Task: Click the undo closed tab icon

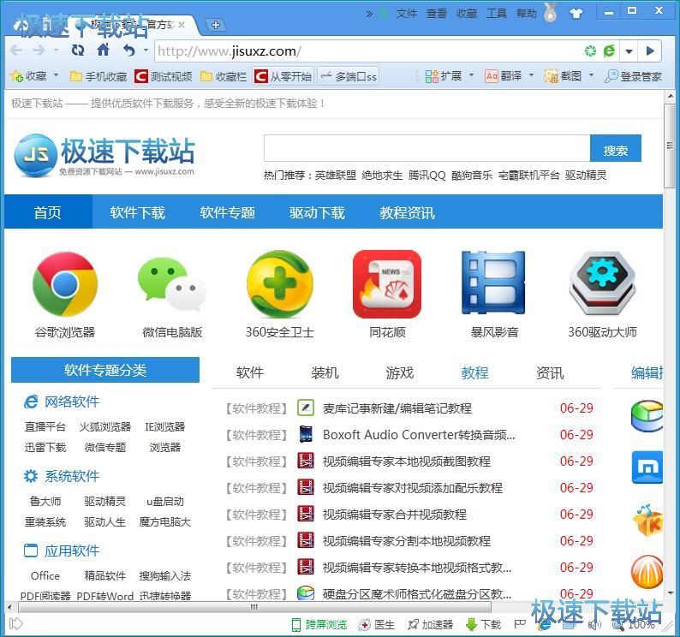Action: click(x=128, y=51)
